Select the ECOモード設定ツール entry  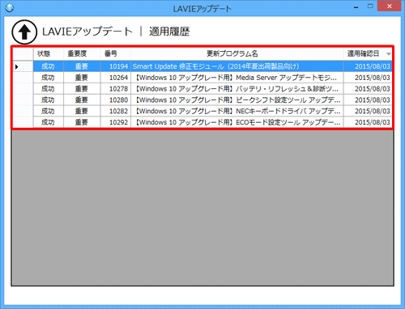click(x=237, y=122)
